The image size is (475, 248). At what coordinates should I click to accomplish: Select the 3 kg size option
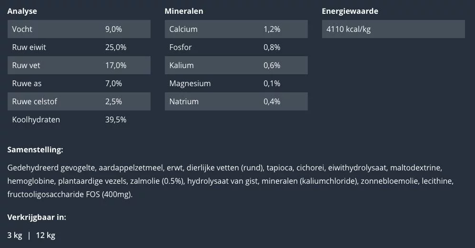tap(14, 235)
